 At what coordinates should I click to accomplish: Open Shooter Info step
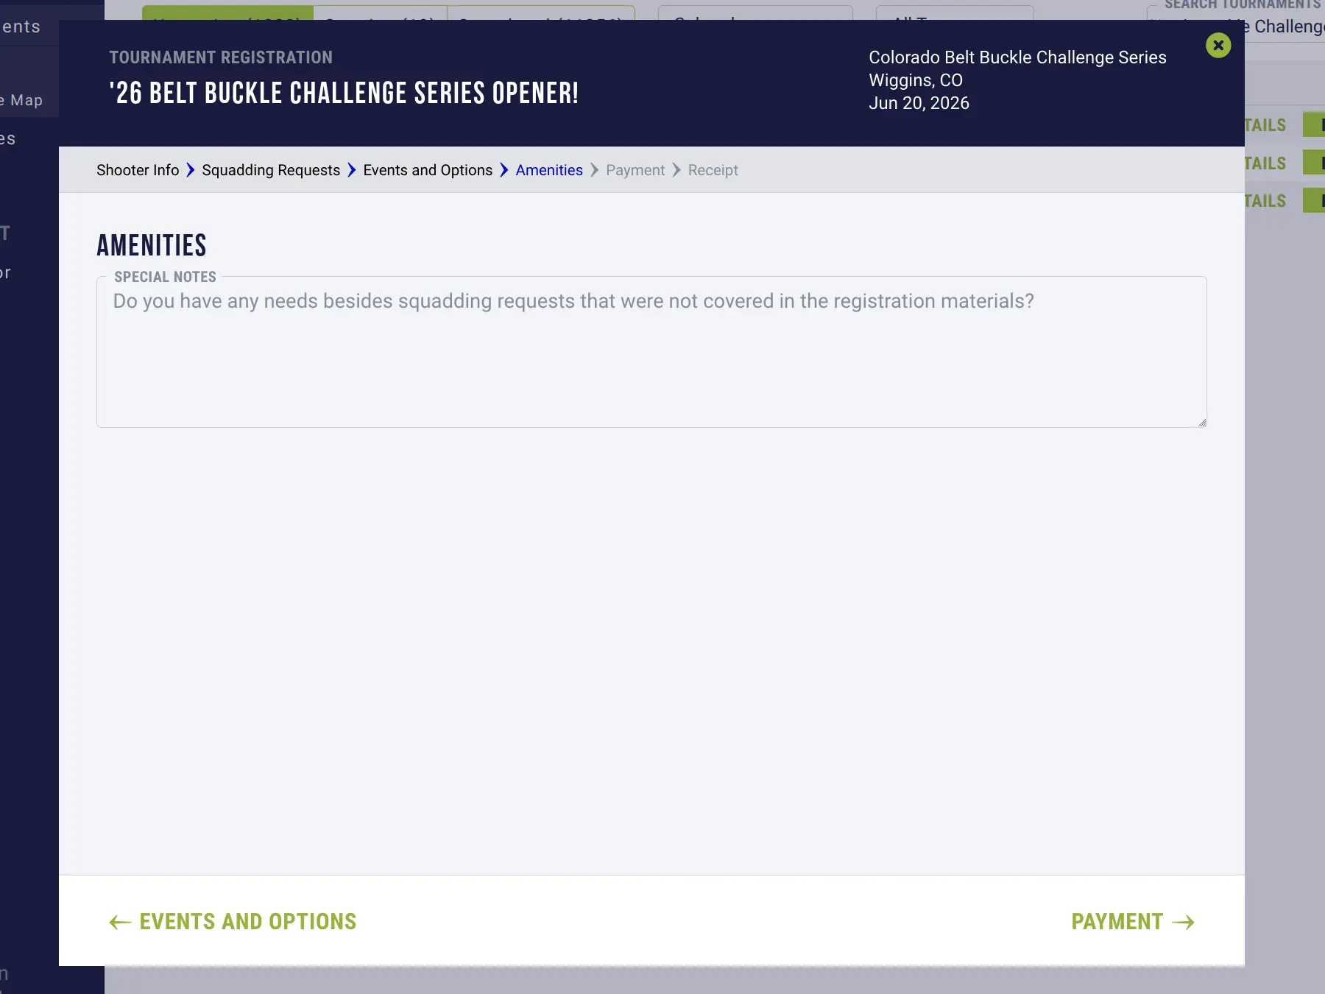click(x=138, y=170)
